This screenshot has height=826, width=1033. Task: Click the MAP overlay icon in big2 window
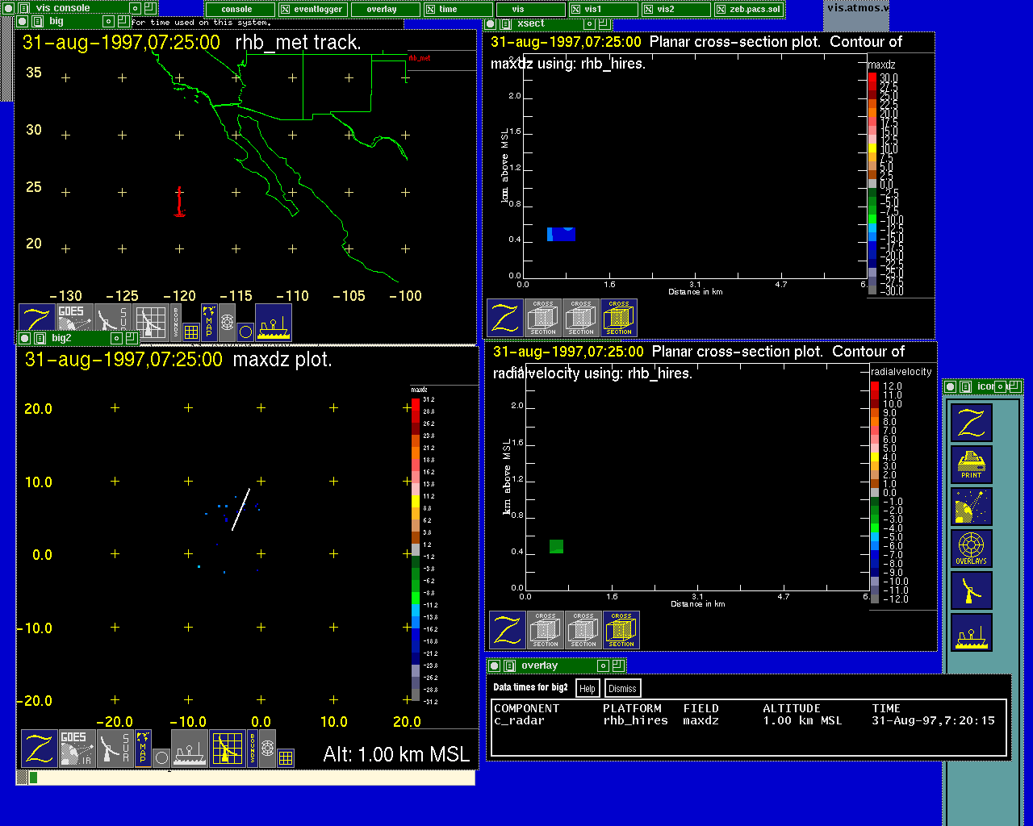point(143,748)
